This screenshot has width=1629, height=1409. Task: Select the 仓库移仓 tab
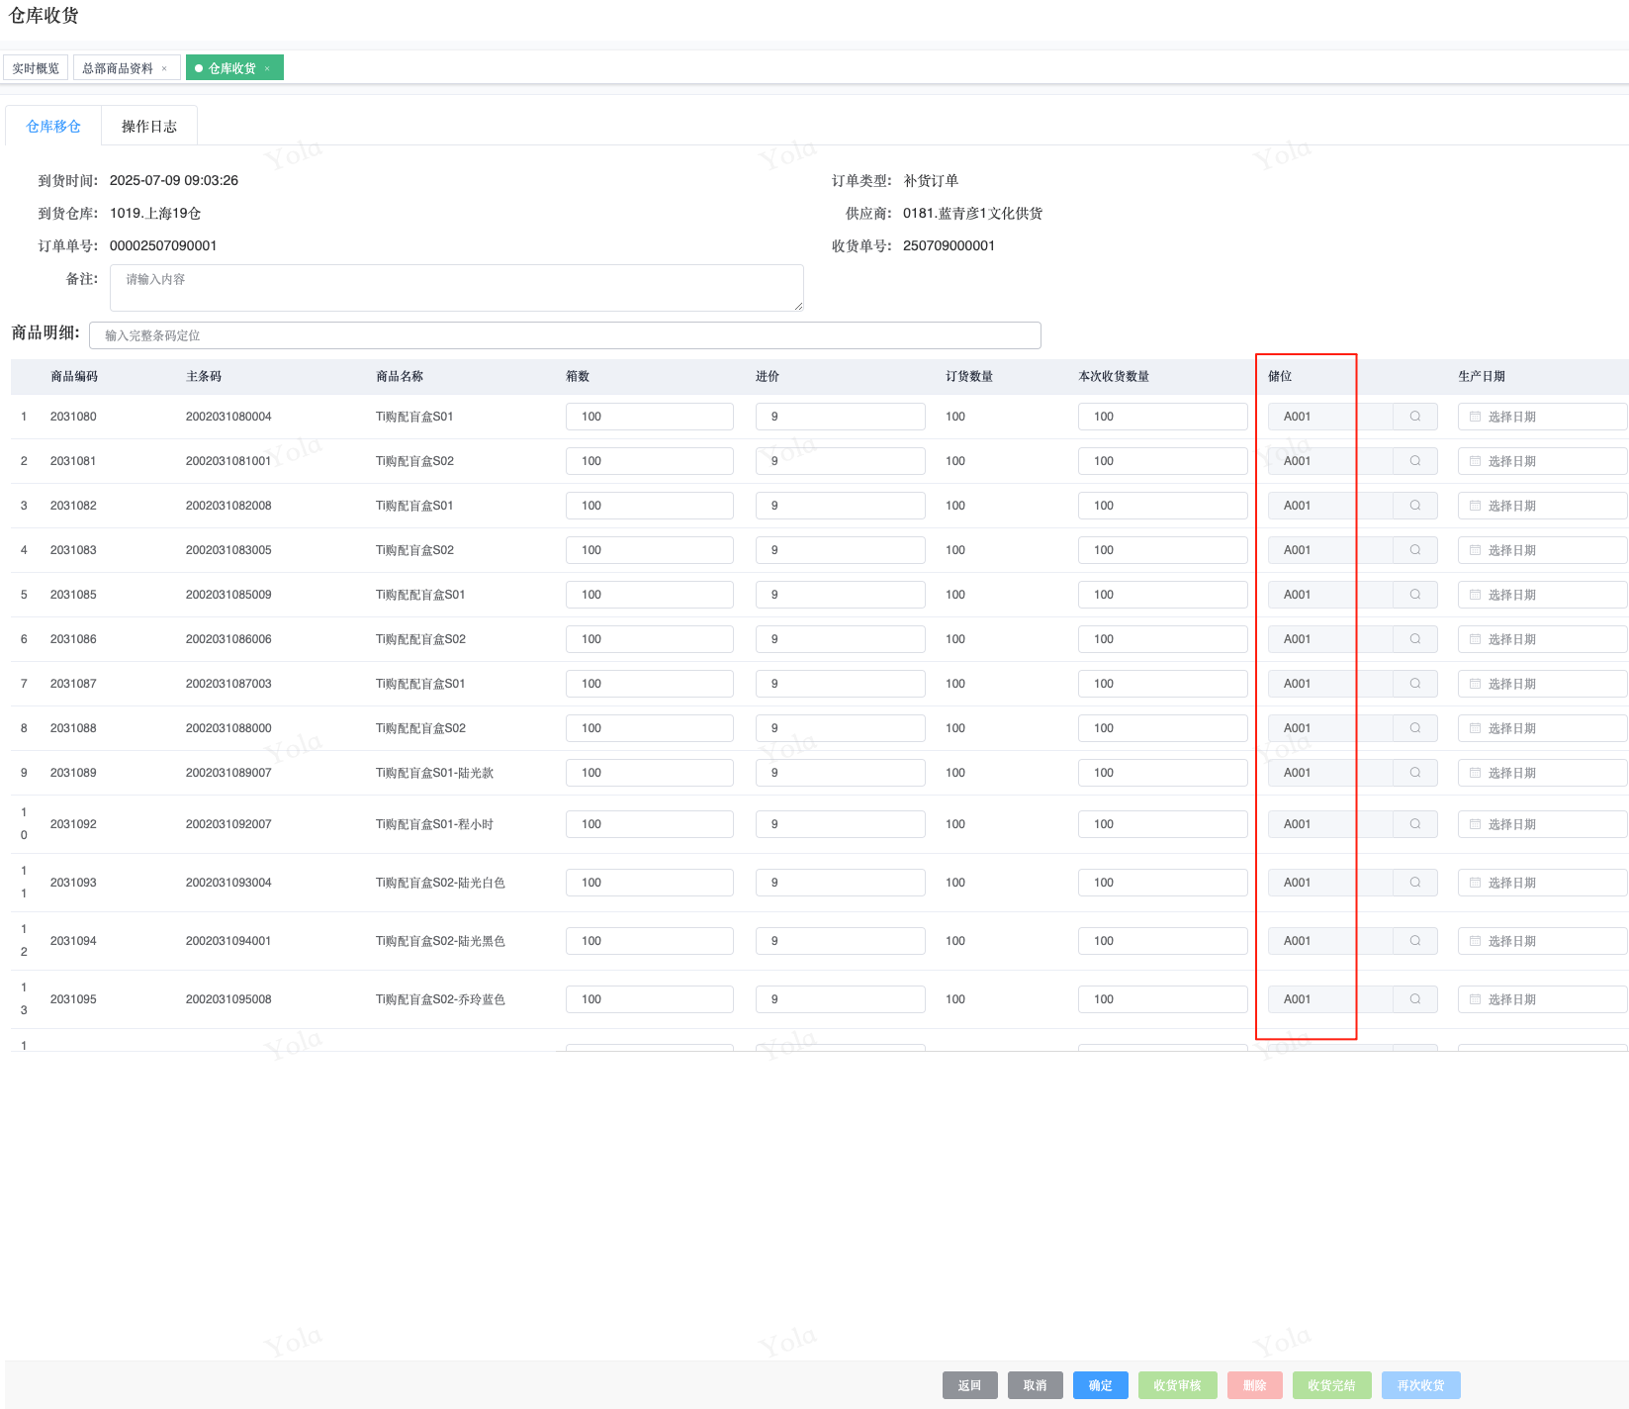pos(53,127)
